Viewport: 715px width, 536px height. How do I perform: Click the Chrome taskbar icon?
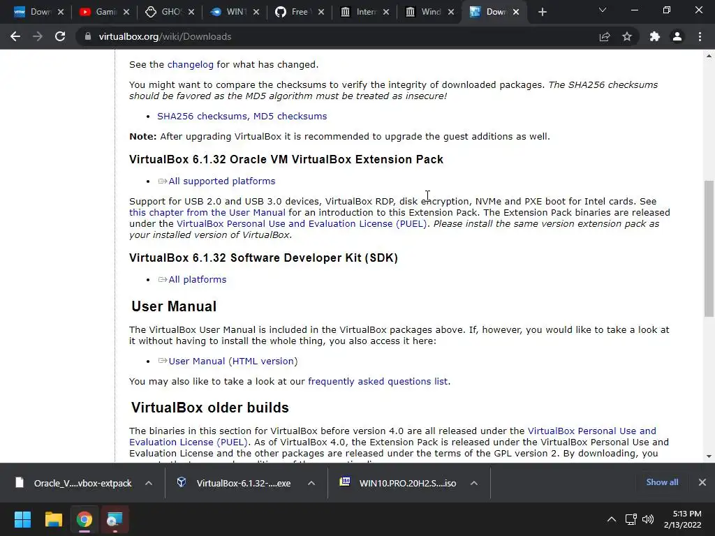click(84, 519)
